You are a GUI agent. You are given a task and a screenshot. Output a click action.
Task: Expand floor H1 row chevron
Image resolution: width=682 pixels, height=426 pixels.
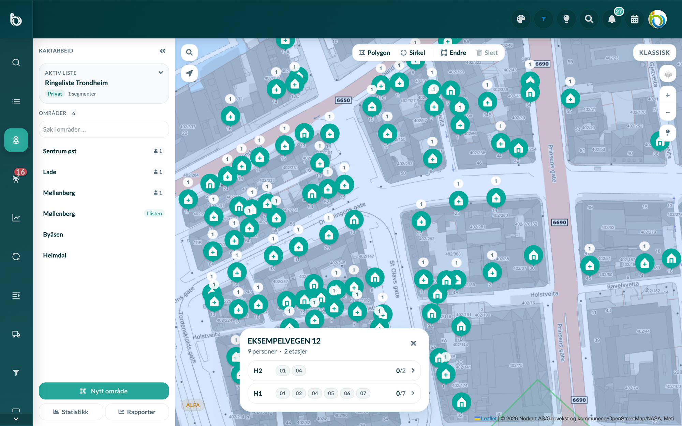(x=413, y=393)
